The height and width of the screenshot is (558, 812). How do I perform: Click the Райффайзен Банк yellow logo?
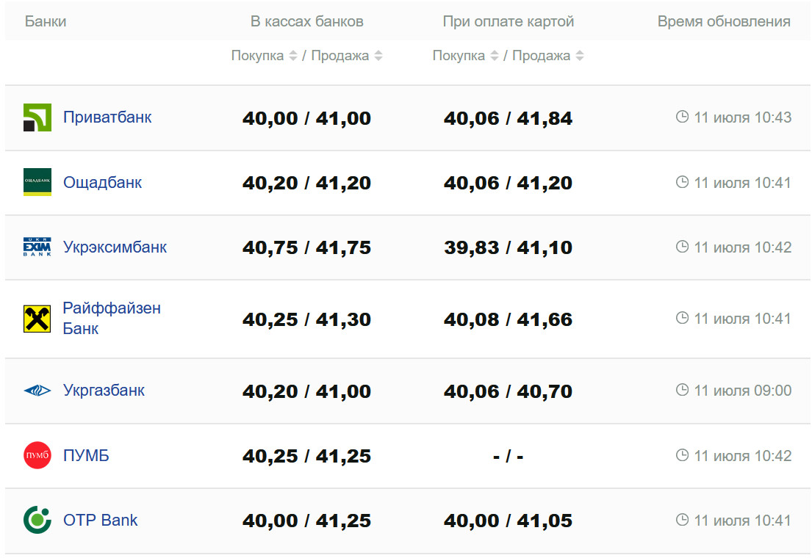tap(37, 319)
